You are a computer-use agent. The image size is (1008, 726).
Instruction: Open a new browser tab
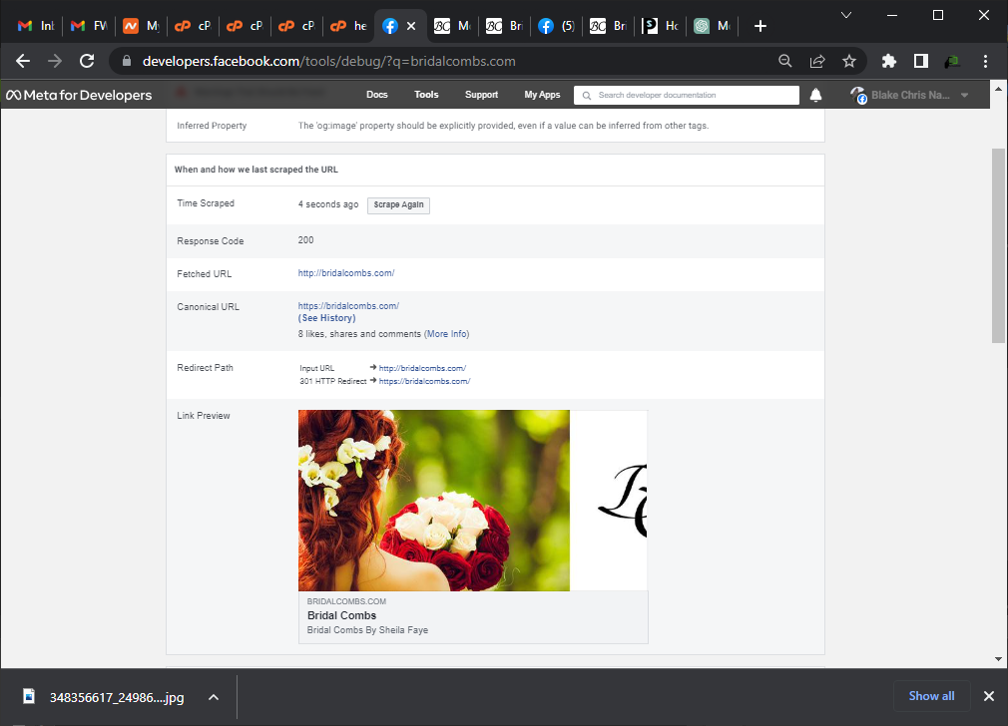[x=759, y=26]
